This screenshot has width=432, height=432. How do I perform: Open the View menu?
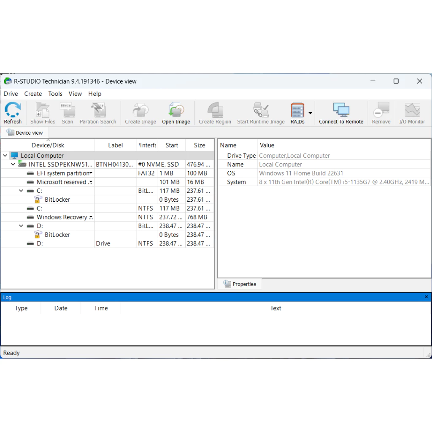coord(75,94)
